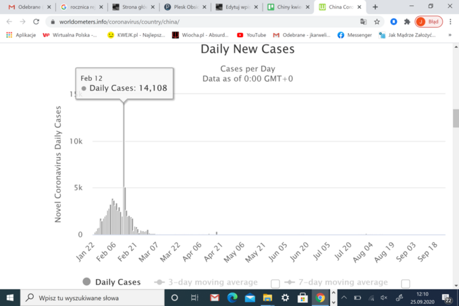
Task: Click the translate page icon in address bar
Action: point(364,22)
